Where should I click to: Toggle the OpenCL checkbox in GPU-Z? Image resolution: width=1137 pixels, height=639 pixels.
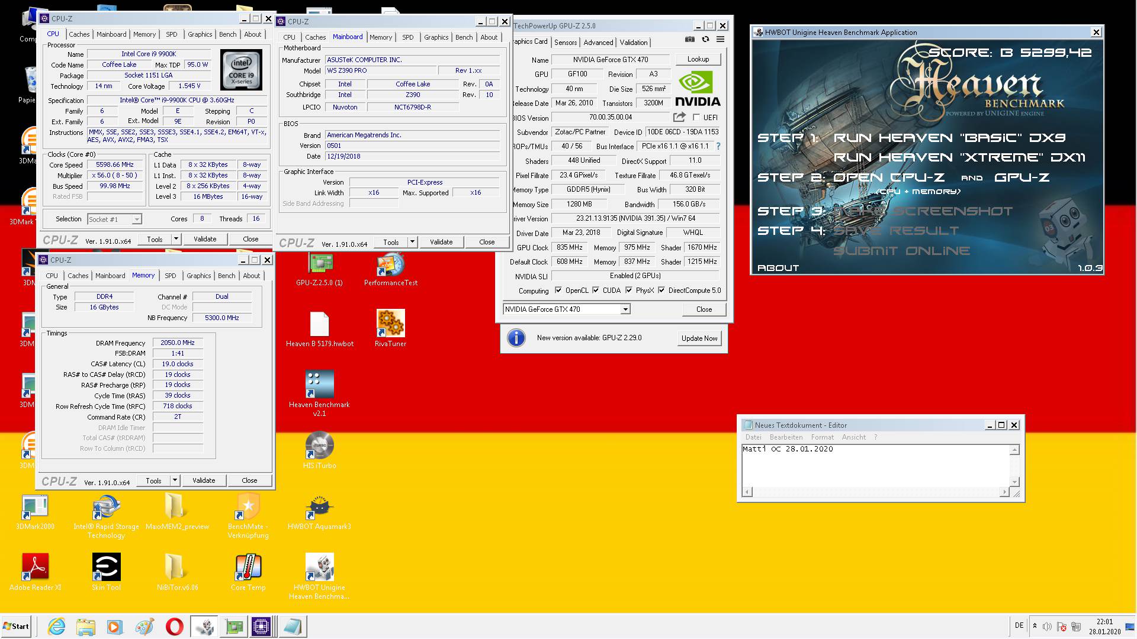pyautogui.click(x=558, y=291)
